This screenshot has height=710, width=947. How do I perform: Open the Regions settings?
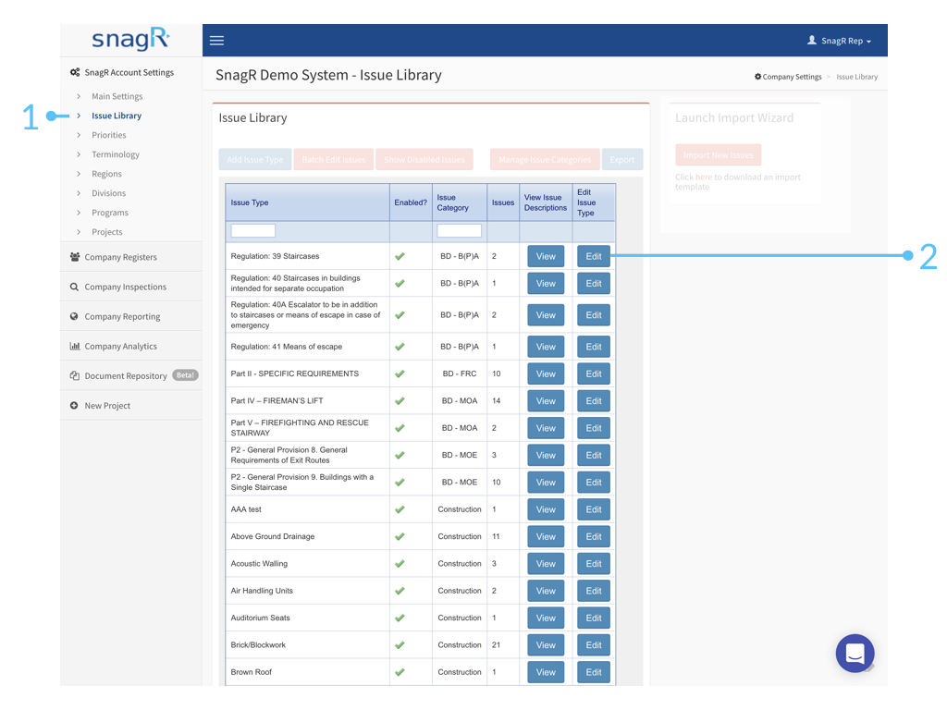coord(107,174)
